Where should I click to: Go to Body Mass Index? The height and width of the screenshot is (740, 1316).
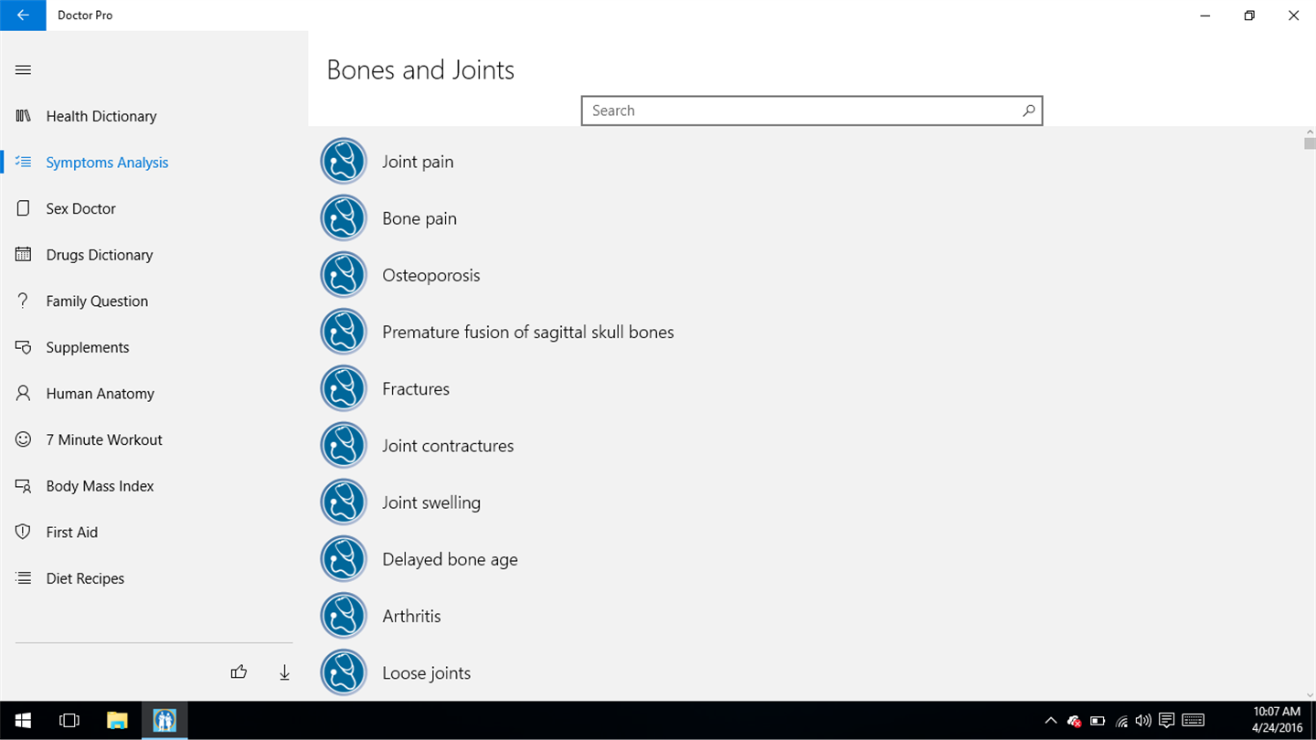point(100,486)
